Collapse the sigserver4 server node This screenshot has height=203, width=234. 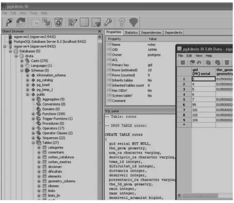coord(5,46)
